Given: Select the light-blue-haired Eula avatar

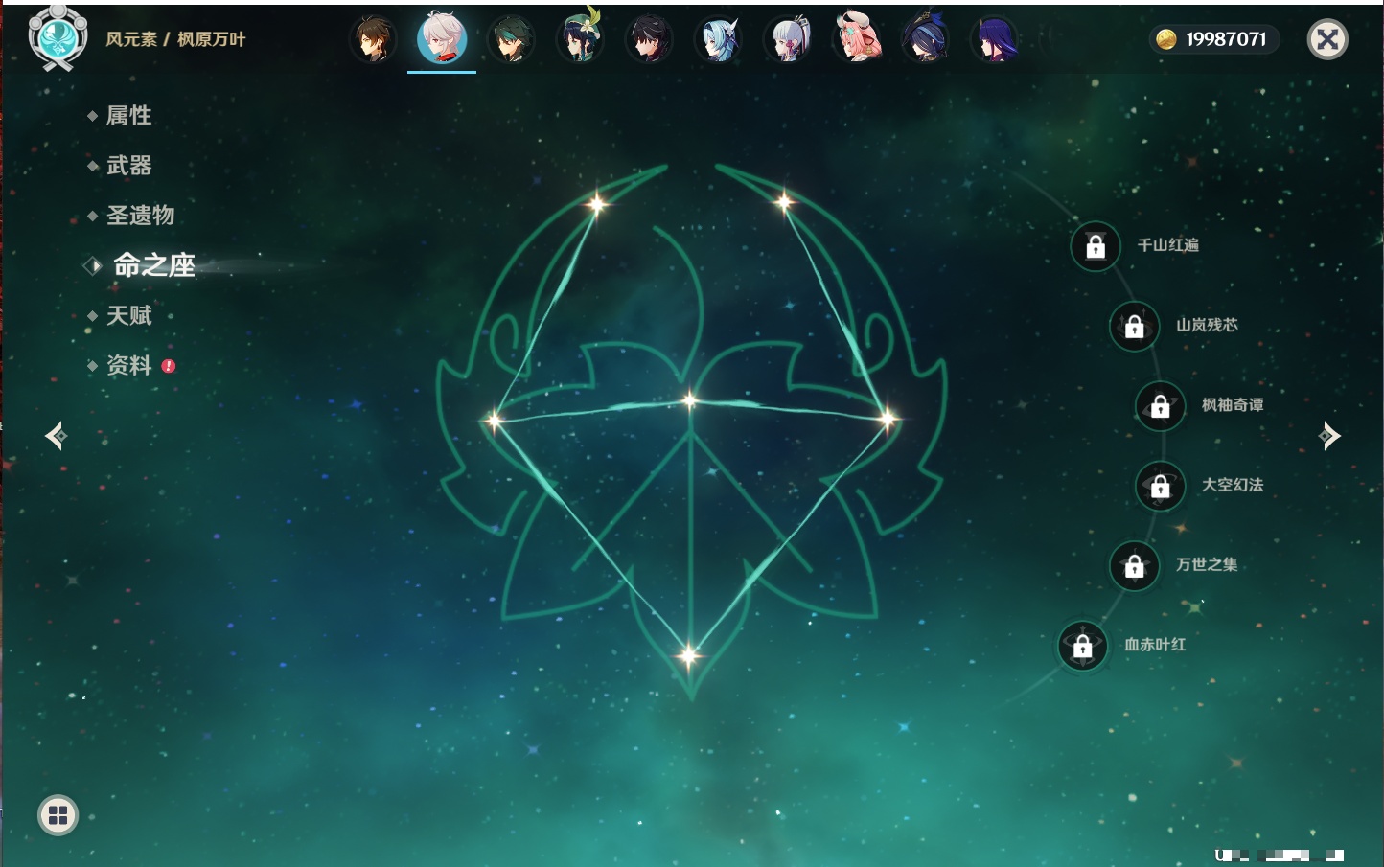Looking at the screenshot, I should pyautogui.click(x=718, y=40).
